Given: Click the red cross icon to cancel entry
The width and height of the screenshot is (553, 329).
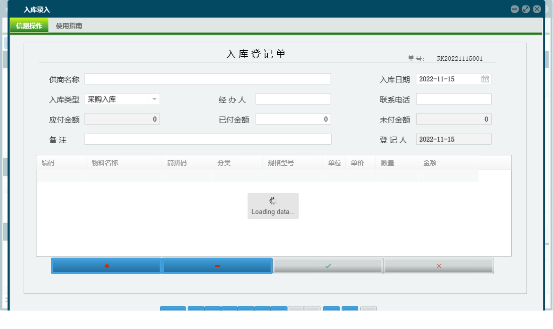Looking at the screenshot, I should click(438, 265).
